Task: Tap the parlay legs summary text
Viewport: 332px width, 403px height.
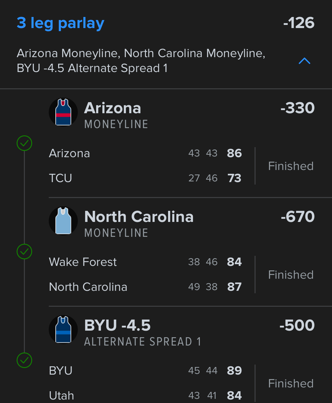Action: [141, 61]
